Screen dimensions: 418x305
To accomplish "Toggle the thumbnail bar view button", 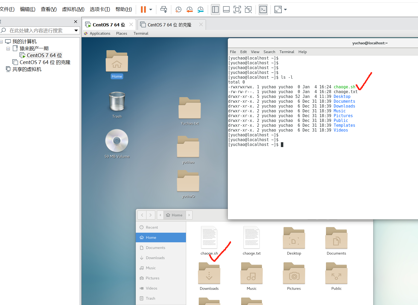I will 226,10.
